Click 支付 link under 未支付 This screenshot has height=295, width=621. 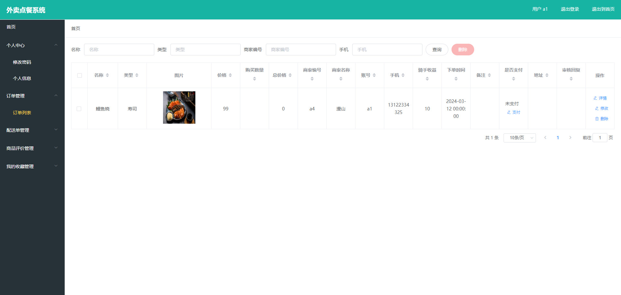514,112
